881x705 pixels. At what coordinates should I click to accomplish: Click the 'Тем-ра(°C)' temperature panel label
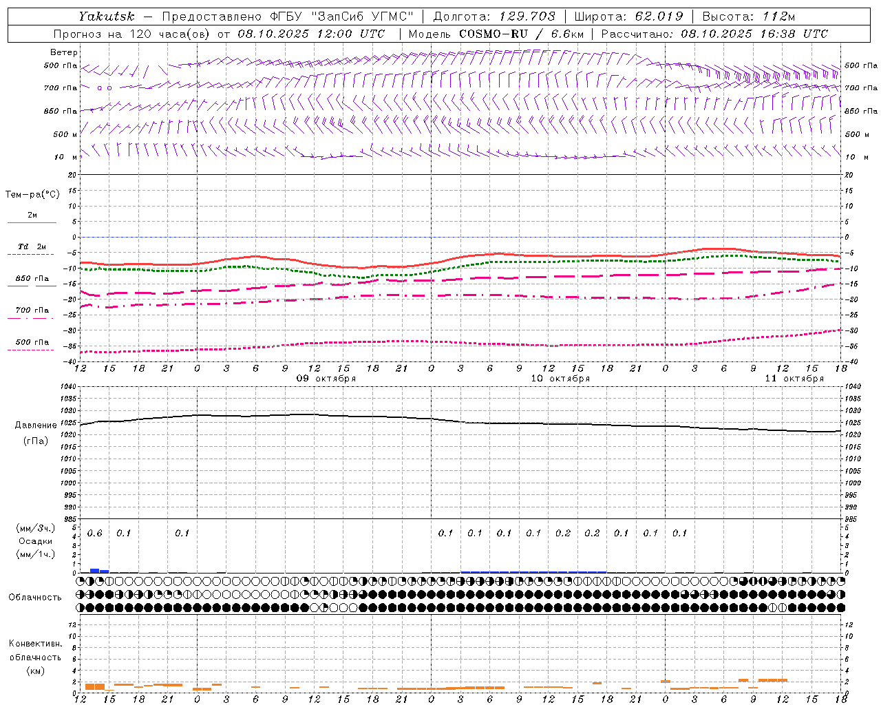(32, 194)
